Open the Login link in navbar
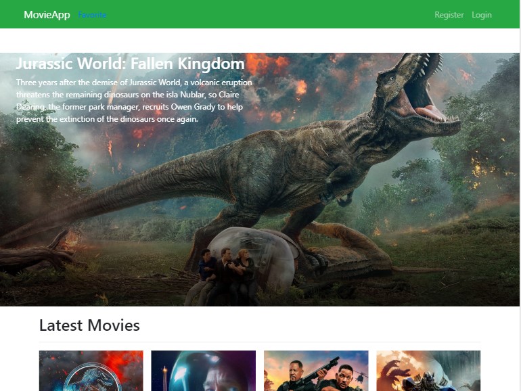The image size is (521, 391). tap(481, 15)
